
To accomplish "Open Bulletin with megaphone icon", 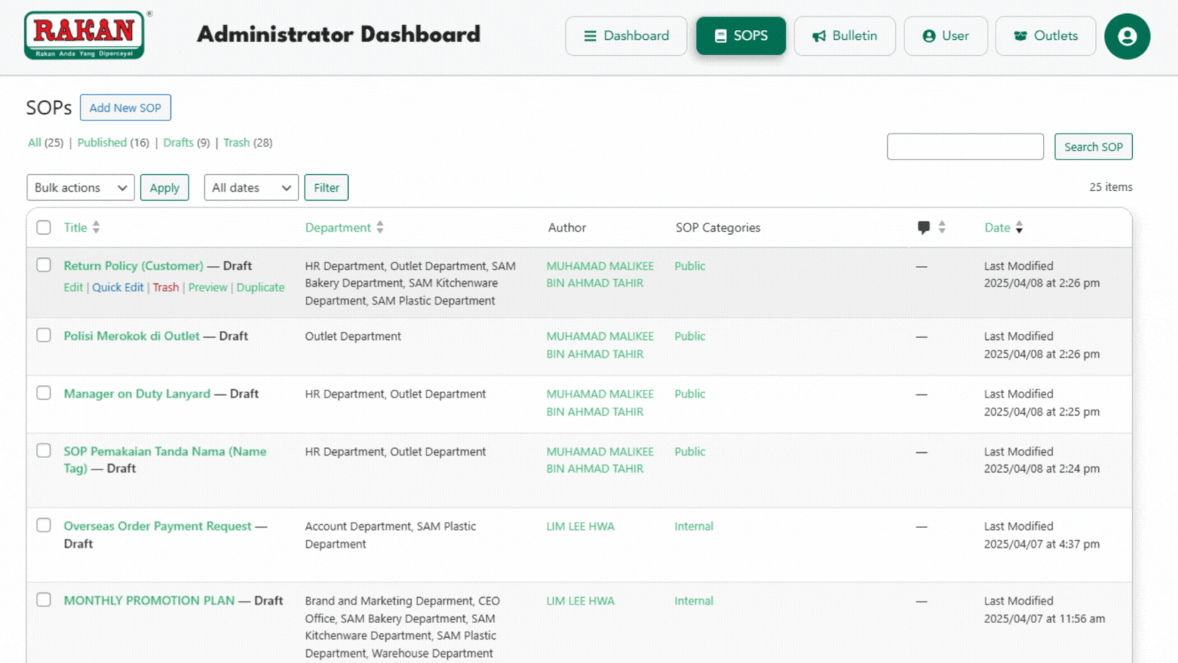I will (844, 36).
